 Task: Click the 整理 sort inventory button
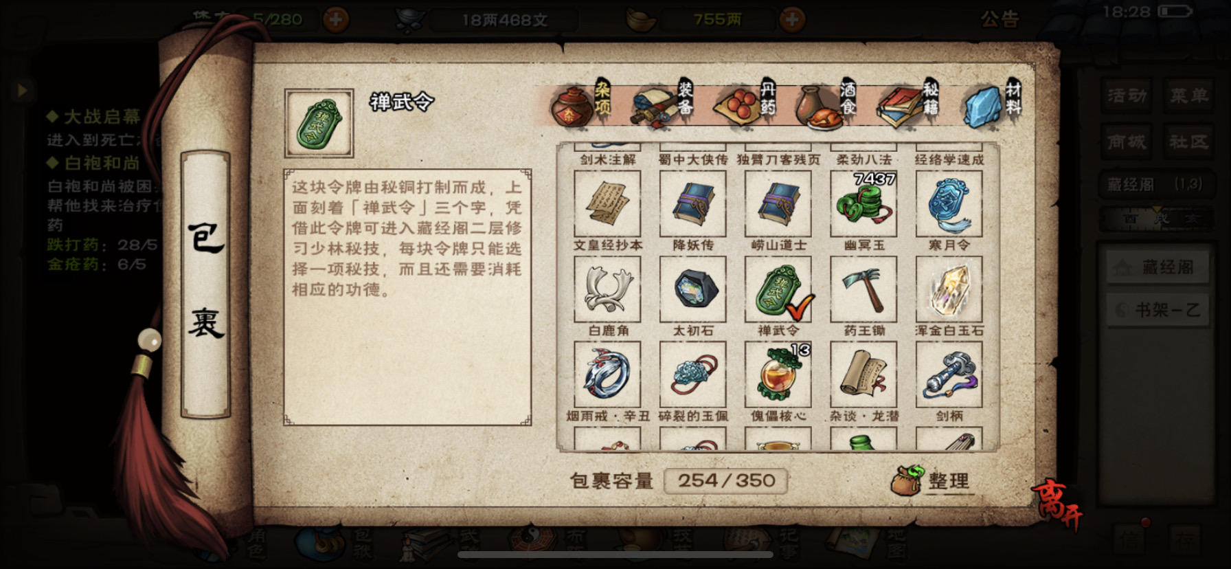coord(931,480)
